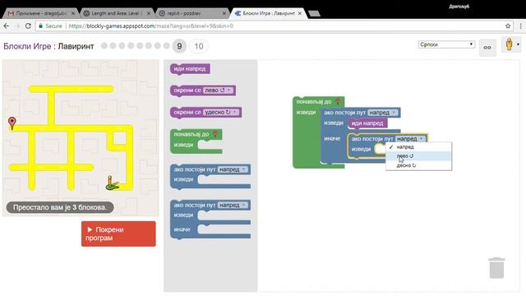Open напред dropdown in toolbox if-else block
Image resolution: width=526 pixels, height=296 pixels.
[233, 205]
